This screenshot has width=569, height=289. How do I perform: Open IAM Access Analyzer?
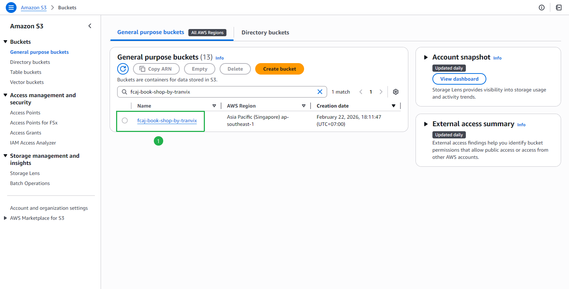33,143
